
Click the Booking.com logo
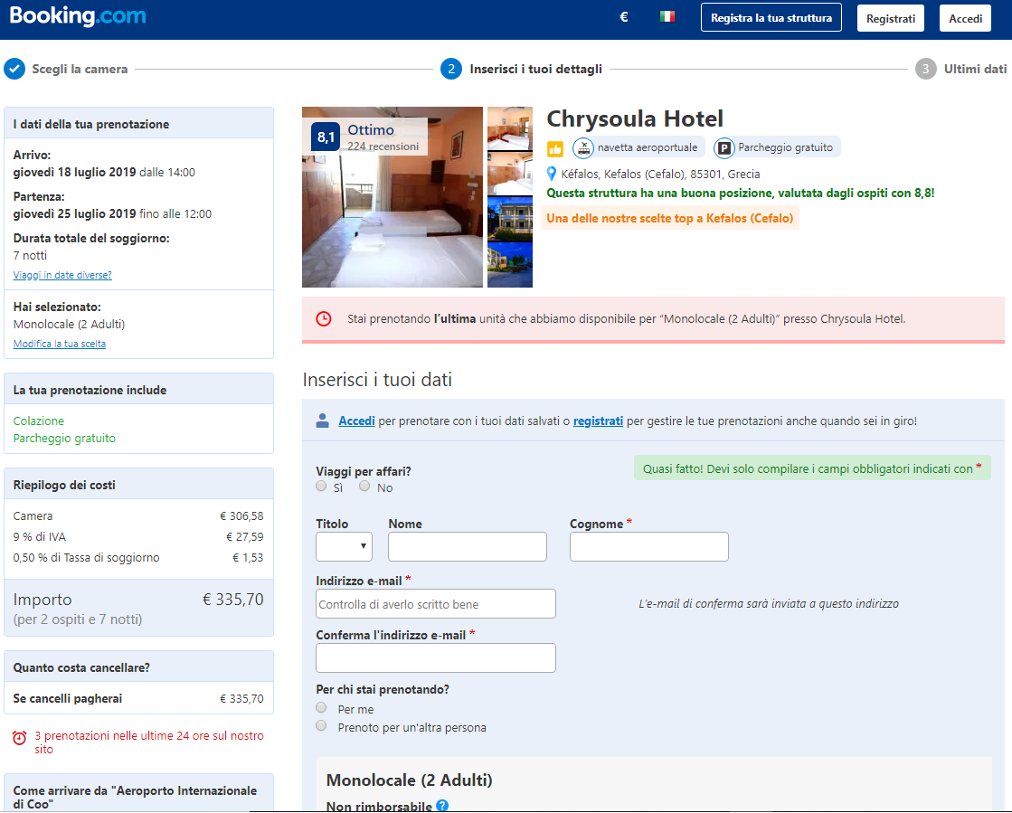[78, 15]
